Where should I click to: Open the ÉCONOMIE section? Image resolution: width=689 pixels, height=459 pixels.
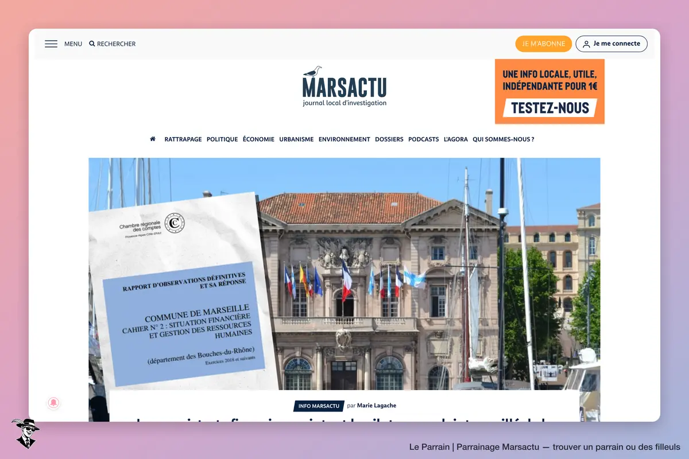point(258,139)
